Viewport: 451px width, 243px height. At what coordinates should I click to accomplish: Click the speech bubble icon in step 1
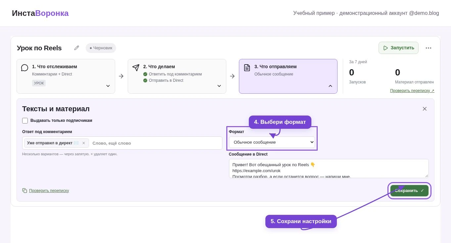(24, 68)
